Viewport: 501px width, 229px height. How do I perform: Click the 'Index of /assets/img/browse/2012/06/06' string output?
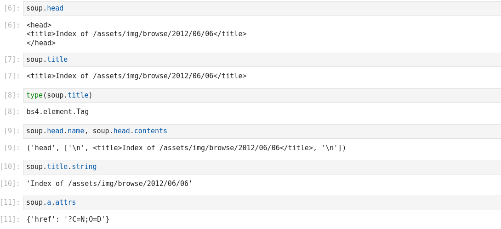tap(109, 184)
